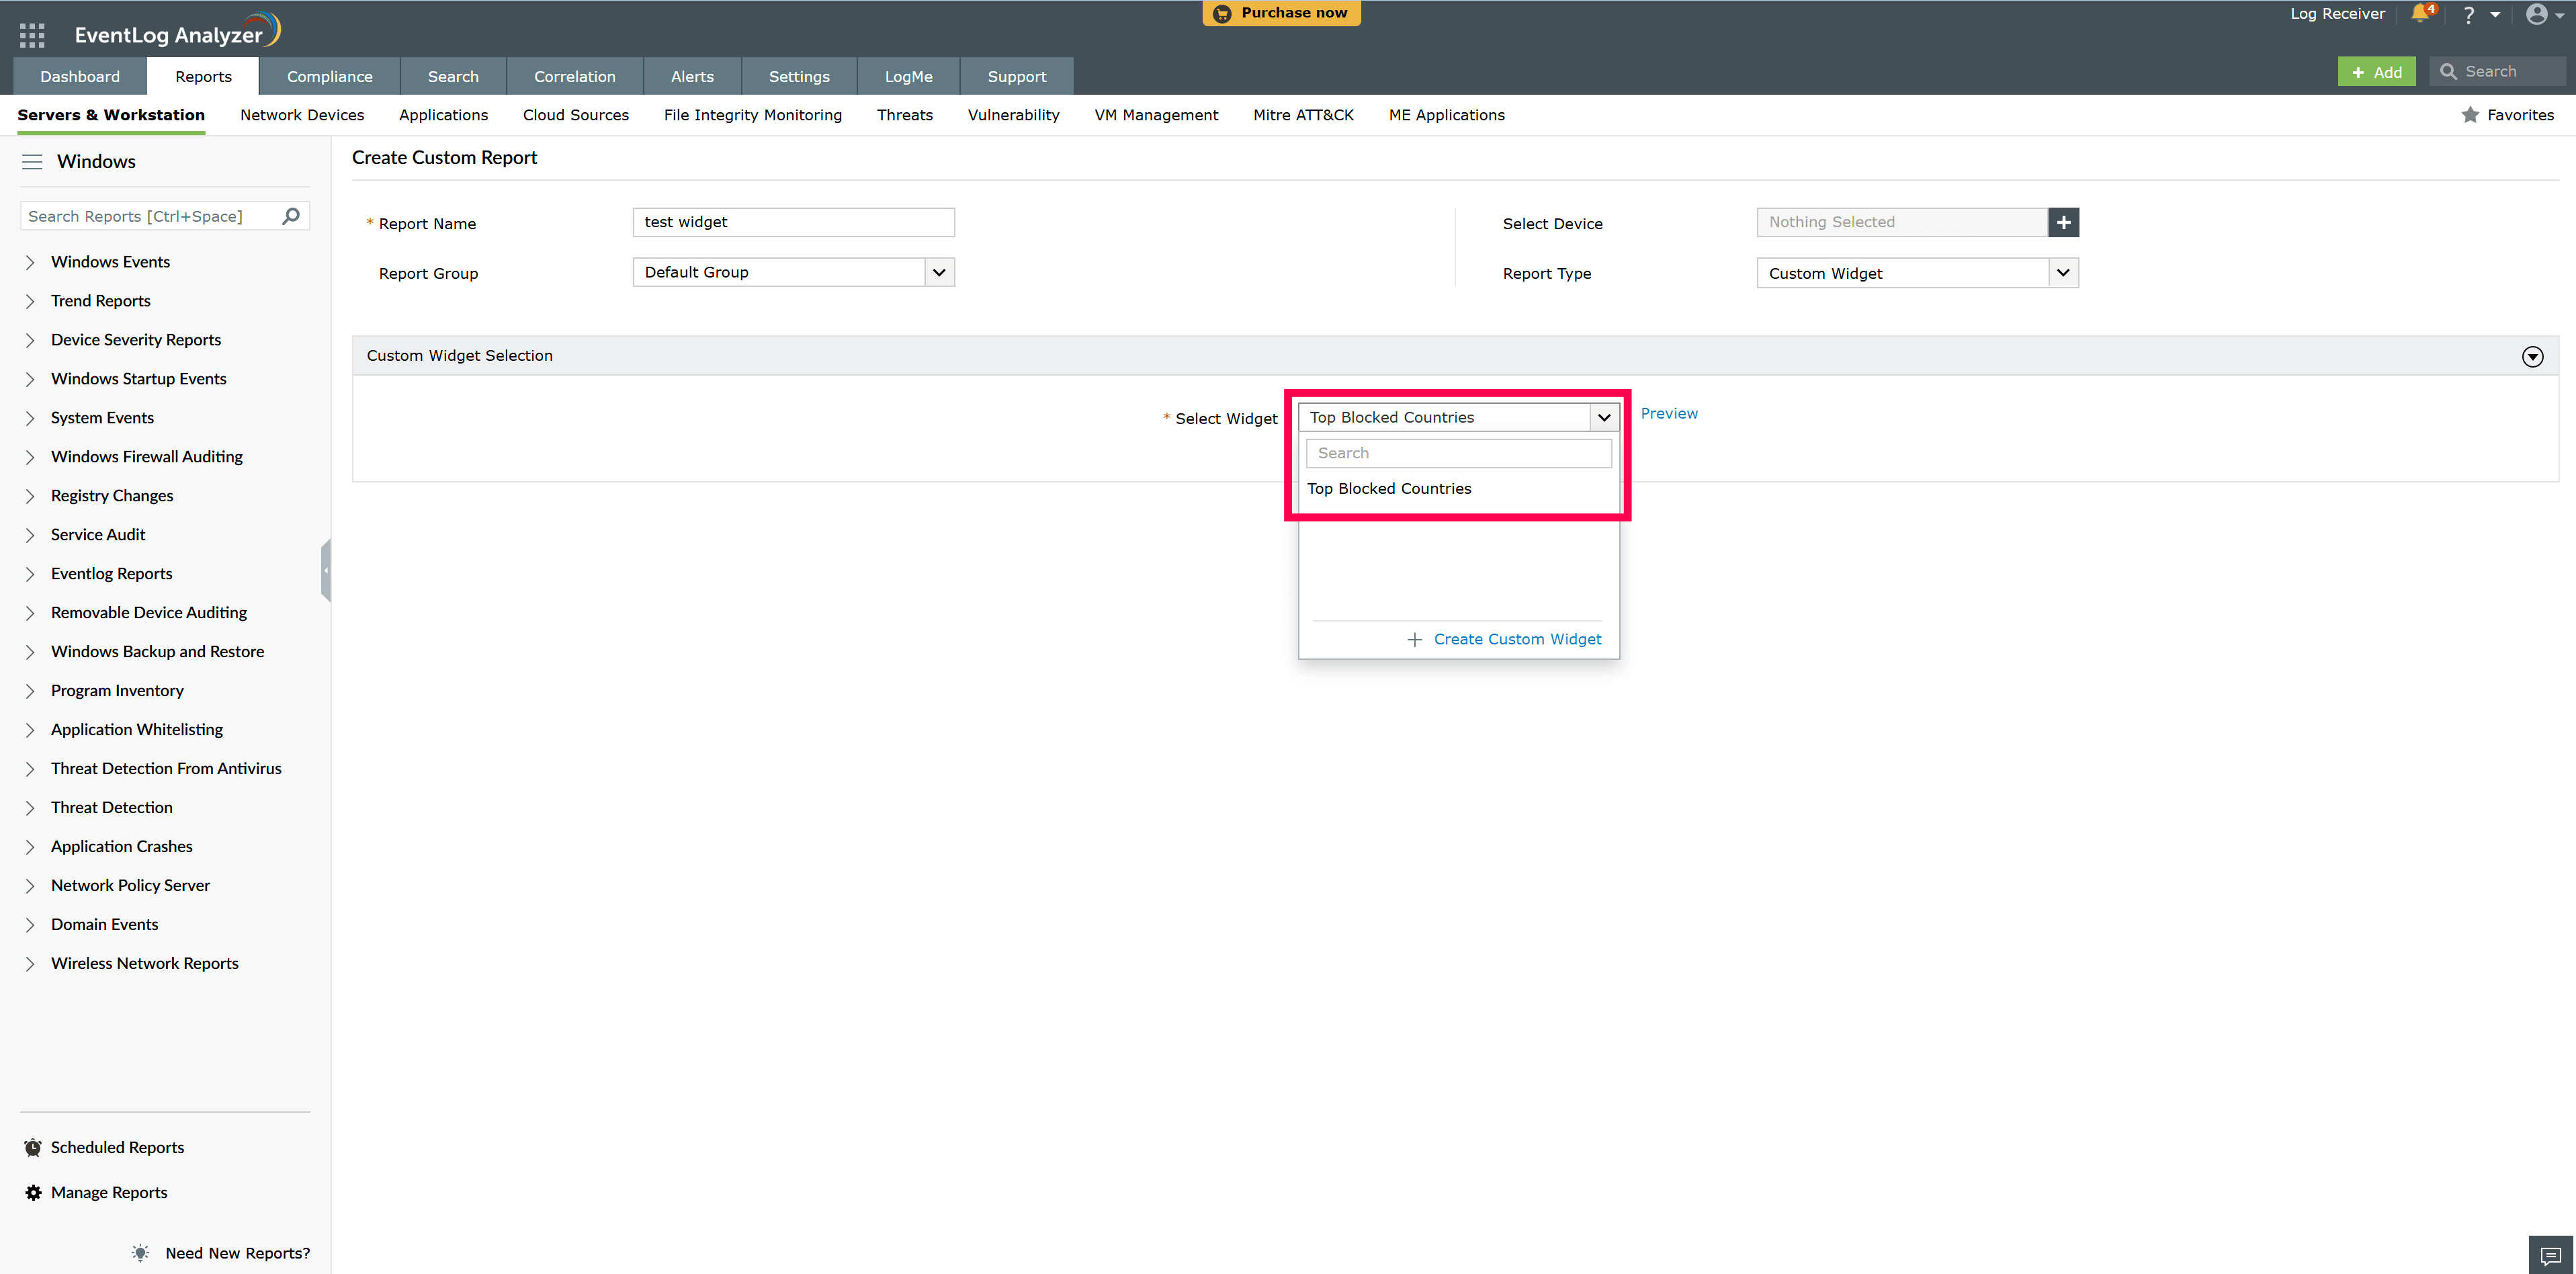This screenshot has width=2576, height=1274.
Task: Open the Network Devices sub-tab
Action: [x=302, y=115]
